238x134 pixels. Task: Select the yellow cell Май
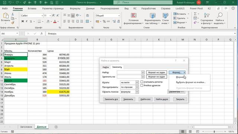[16, 70]
